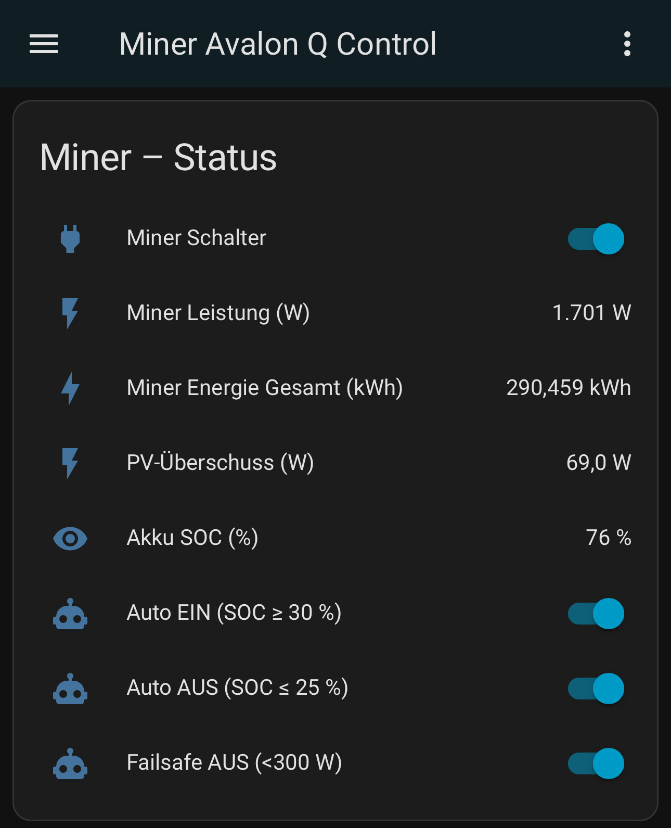
Task: Click the flash icon for PV-Überschuss
Action: (70, 463)
